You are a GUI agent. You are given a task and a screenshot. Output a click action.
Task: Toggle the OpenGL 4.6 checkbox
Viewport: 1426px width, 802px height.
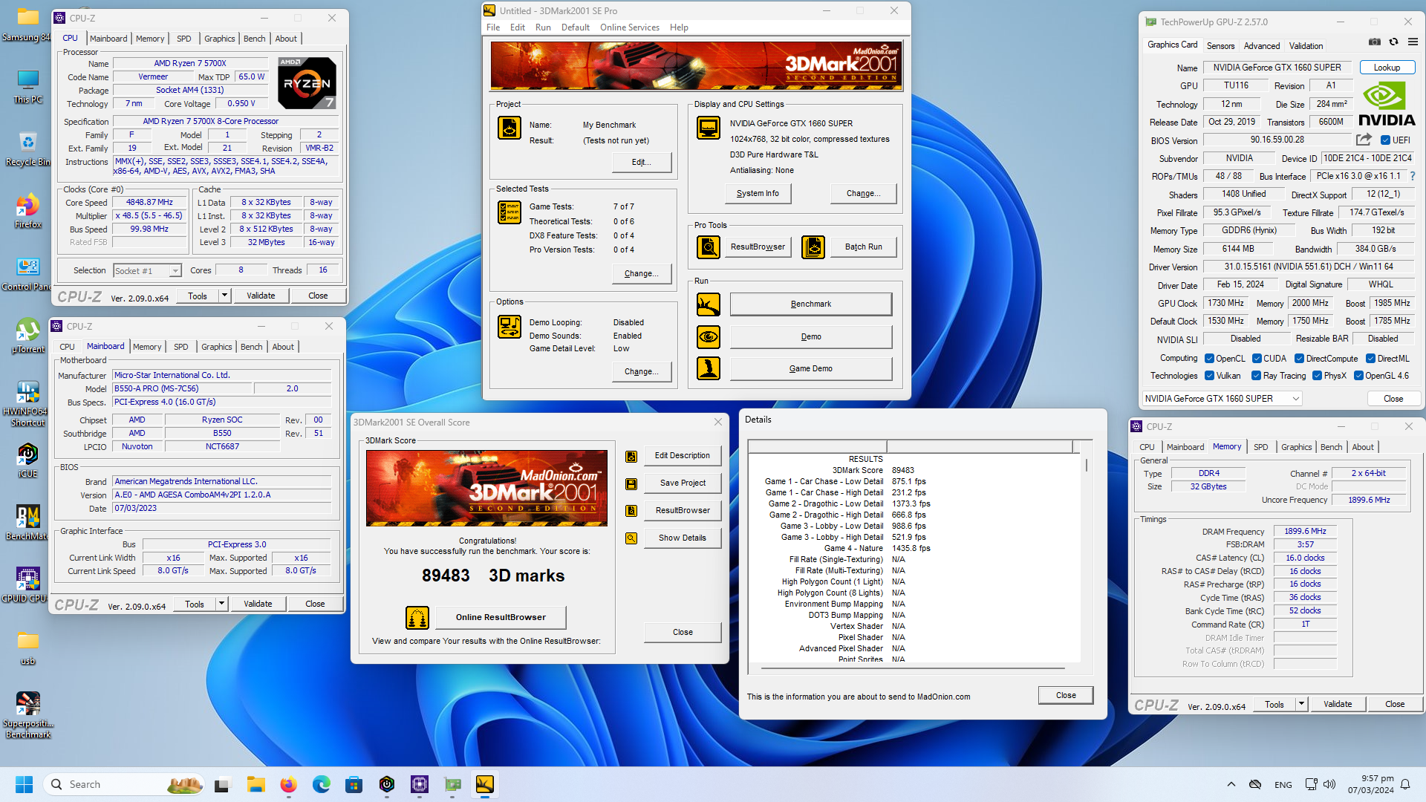click(x=1358, y=376)
